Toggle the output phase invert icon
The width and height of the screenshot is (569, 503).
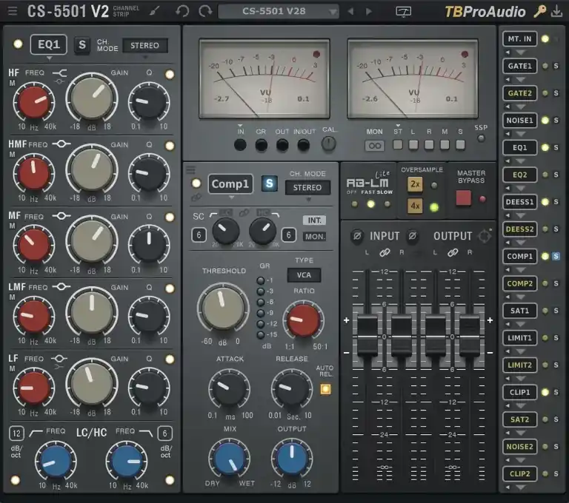pos(412,236)
